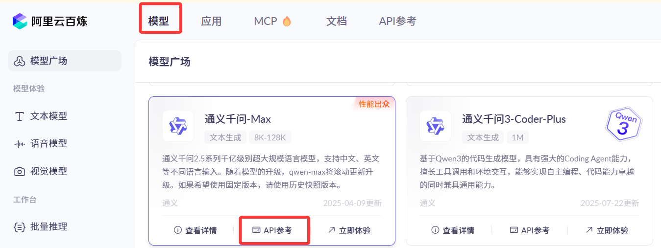Click the flame icon beside MCP
661x248 pixels.
pyautogui.click(x=287, y=21)
